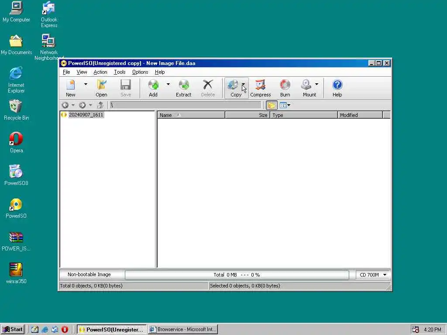447x335 pixels.
Task: Click the Delete toolbar icon
Action: (x=208, y=88)
